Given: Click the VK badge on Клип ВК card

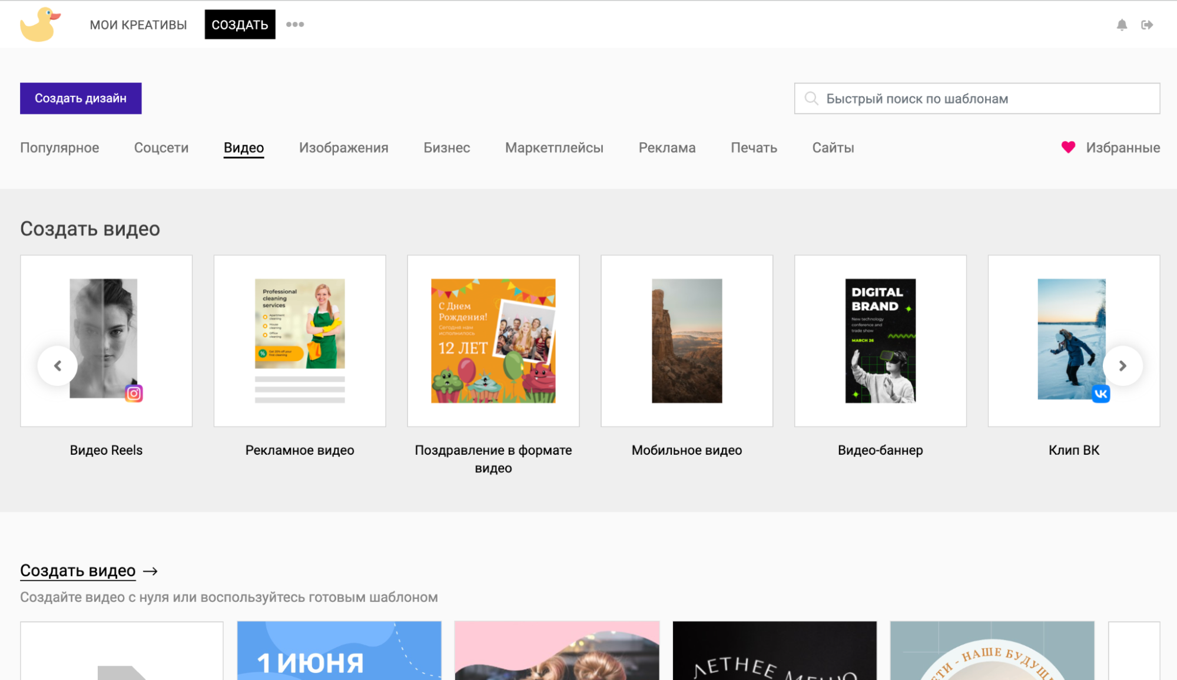Looking at the screenshot, I should (x=1100, y=394).
